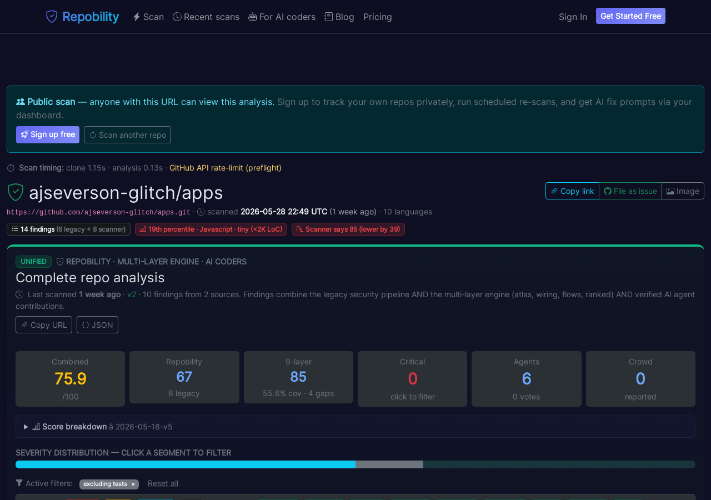Click the Complete repo analysis heading
Viewport: 711px width, 500px height.
tap(90, 277)
